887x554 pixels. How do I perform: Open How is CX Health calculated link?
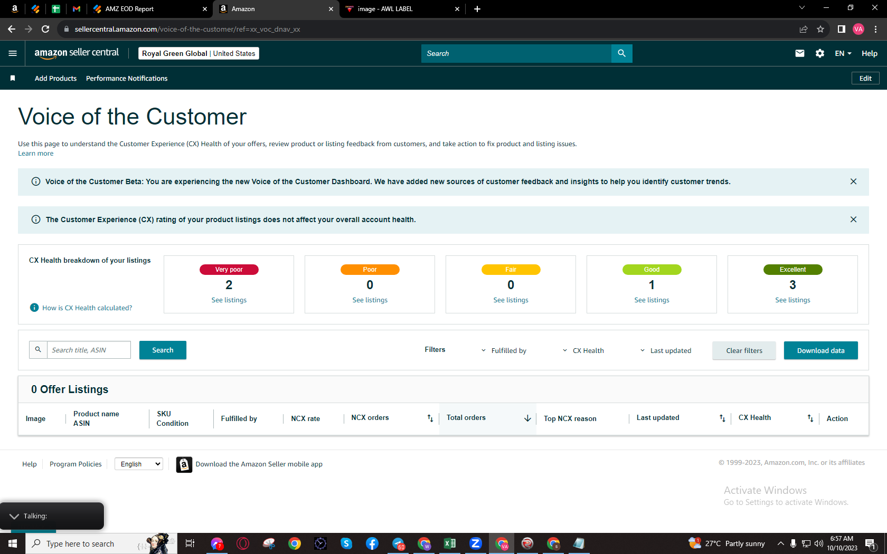tap(87, 308)
